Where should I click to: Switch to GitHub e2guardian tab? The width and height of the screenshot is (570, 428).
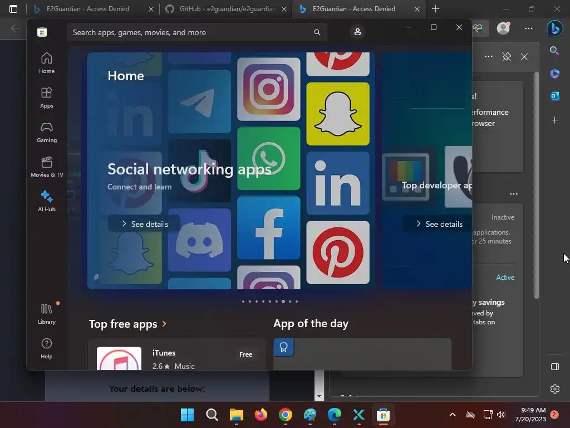click(226, 9)
